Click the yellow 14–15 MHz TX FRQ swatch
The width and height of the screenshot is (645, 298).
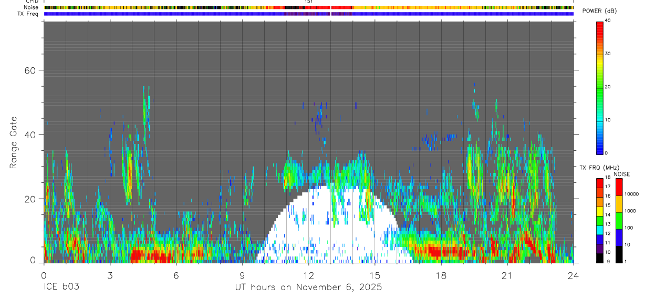[600, 211]
